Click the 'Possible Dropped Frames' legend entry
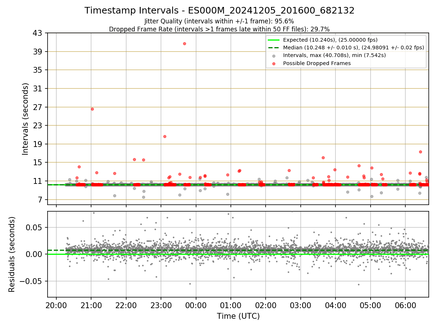439x329 pixels. (317, 63)
